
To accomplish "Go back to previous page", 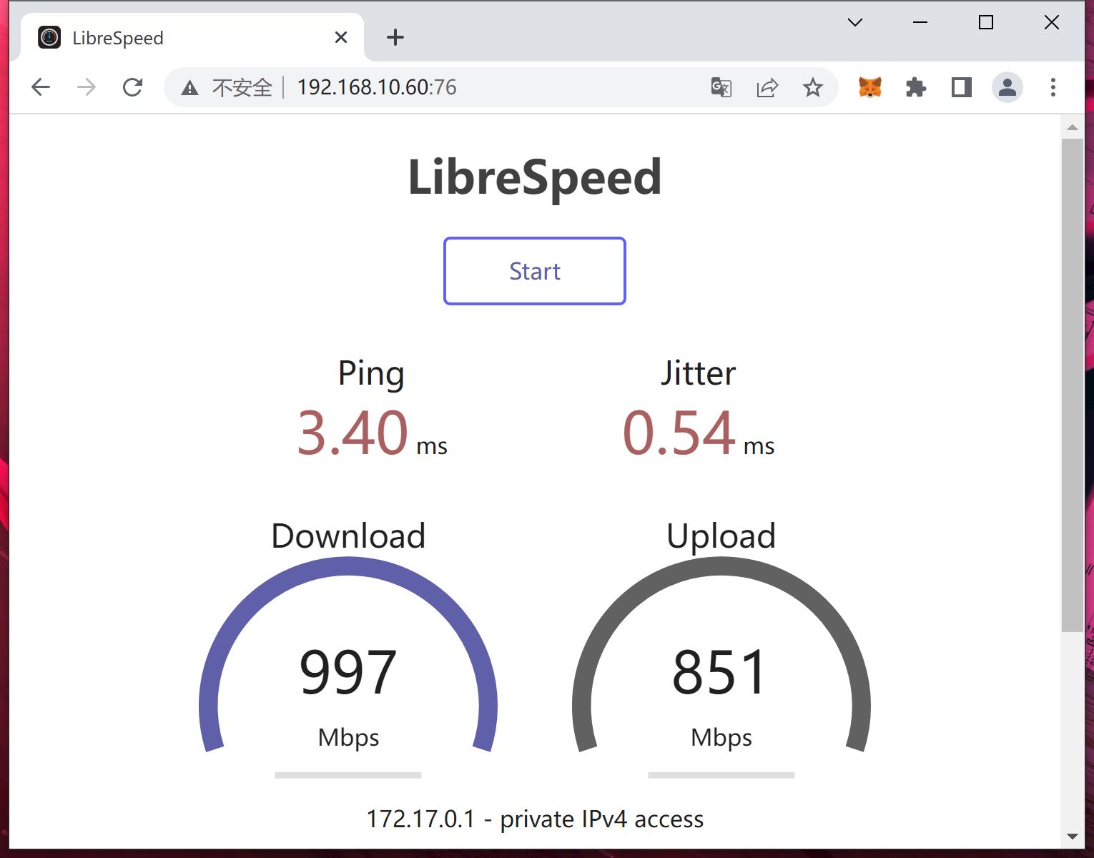I will click(41, 87).
